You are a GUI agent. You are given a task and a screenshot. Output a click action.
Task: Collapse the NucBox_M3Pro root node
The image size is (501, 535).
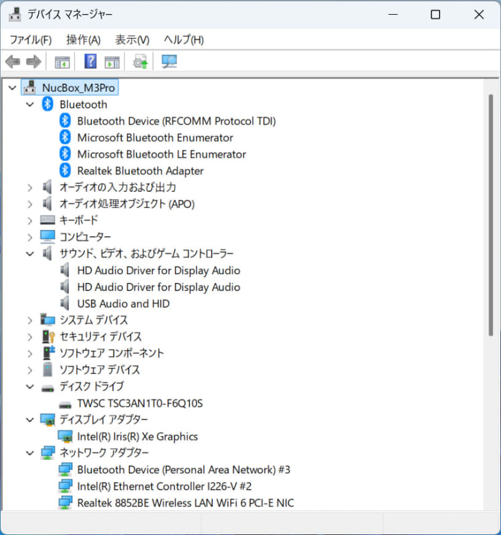[x=13, y=88]
